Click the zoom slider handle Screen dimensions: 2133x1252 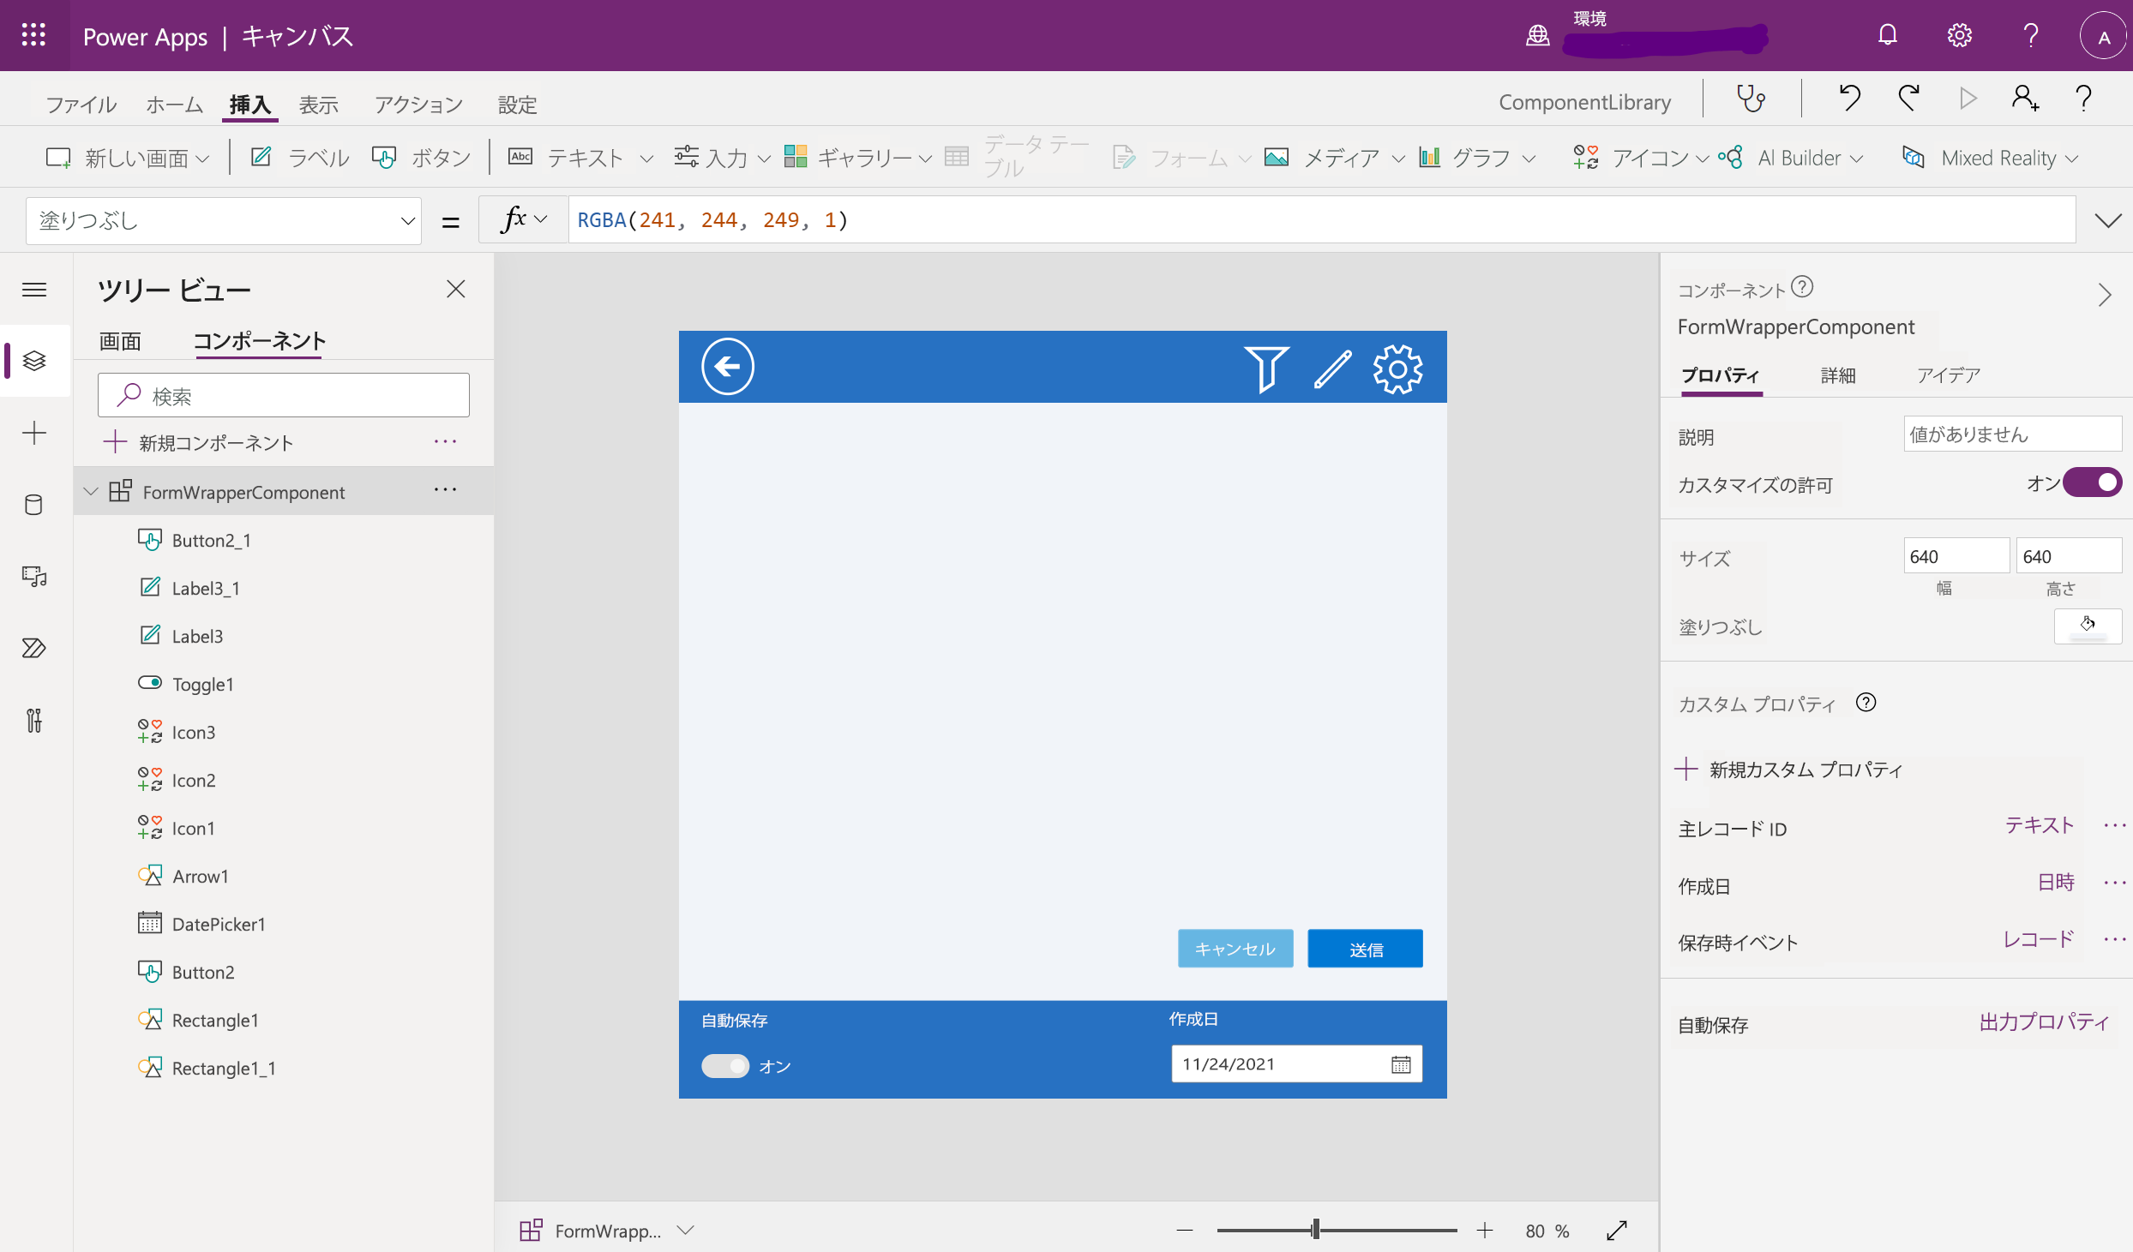(1316, 1231)
